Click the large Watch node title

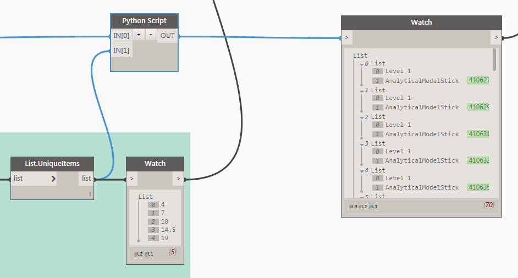[x=422, y=23]
